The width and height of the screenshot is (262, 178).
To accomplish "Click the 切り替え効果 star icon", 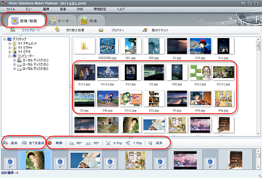I will pos(57,30).
